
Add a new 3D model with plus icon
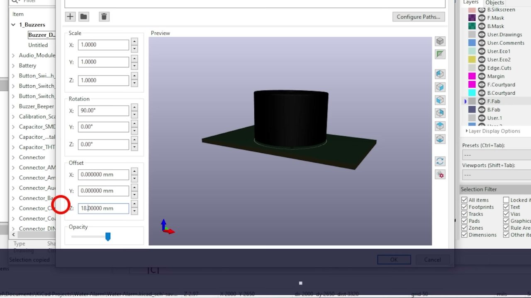point(70,17)
